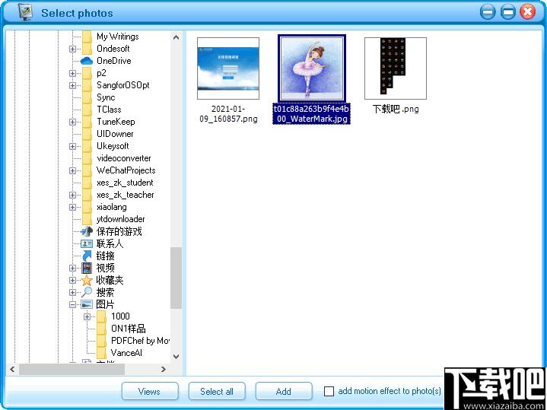Enable add motion effect to photo(s)
547x410 pixels.
click(329, 392)
